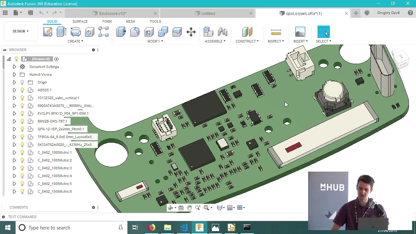Viewport: 416px width, 234px height.
Task: Open a new design tab
Action: 356,13
